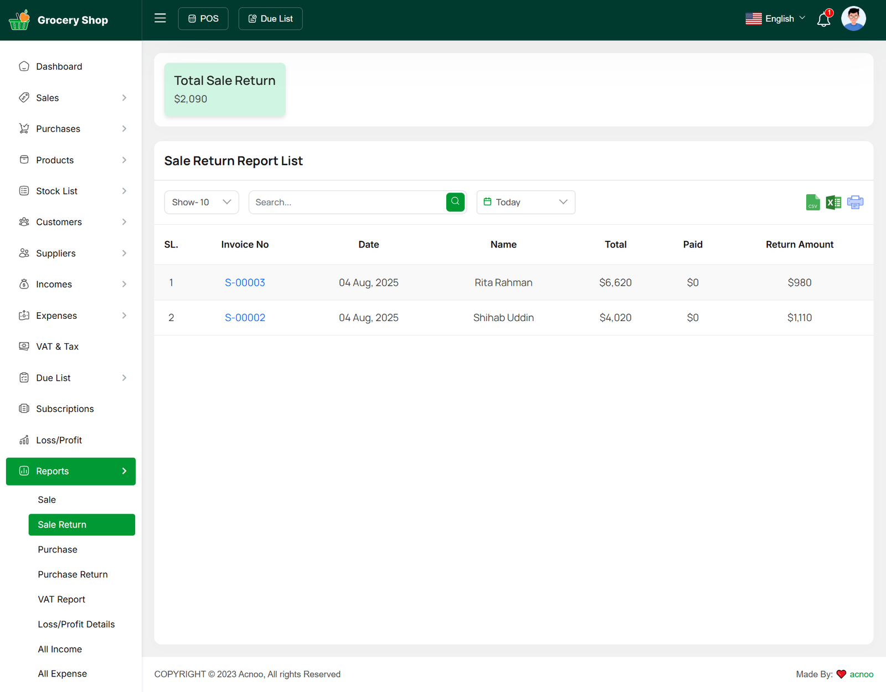Viewport: 886px width, 692px height.
Task: Click the Grocery Shop basket logo
Action: pos(19,20)
